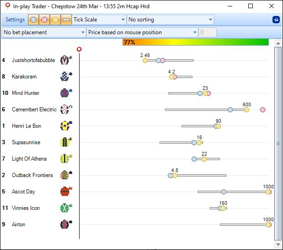Viewport: 283px width, 250px height.
Task: Click Supasunrise's blue price marker
Action: [194, 143]
